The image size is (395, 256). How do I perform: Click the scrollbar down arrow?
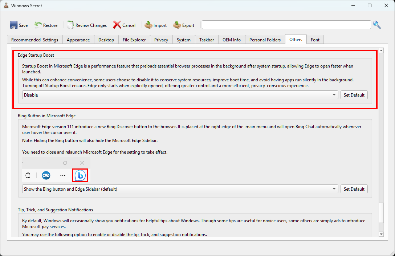click(x=382, y=234)
